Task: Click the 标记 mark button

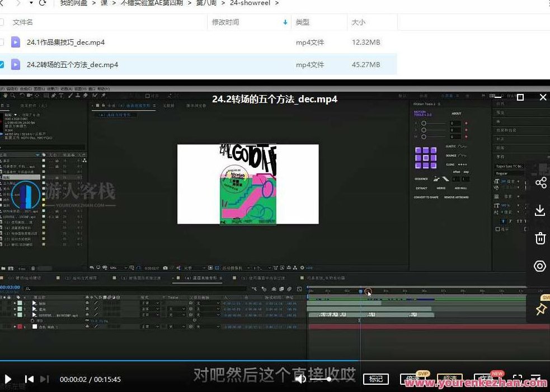Action: point(376,379)
